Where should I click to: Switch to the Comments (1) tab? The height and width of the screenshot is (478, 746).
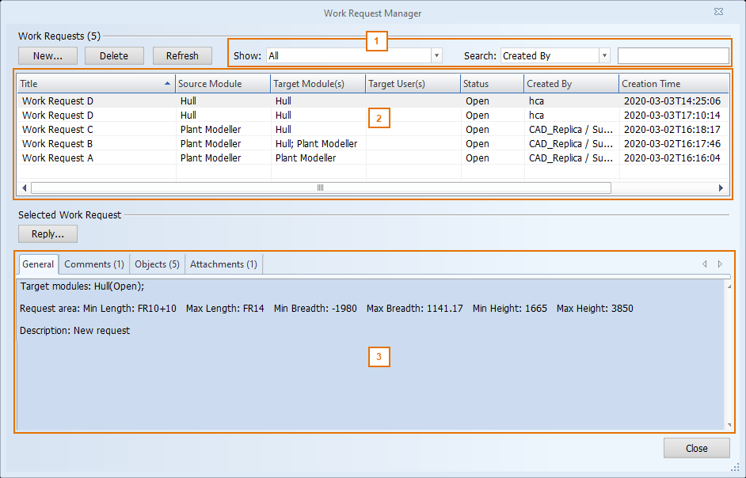click(x=93, y=264)
